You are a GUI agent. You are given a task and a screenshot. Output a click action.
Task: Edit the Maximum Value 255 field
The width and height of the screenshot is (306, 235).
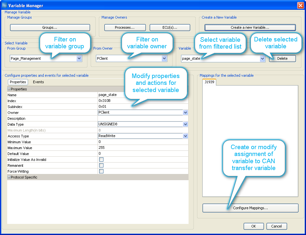point(143,148)
